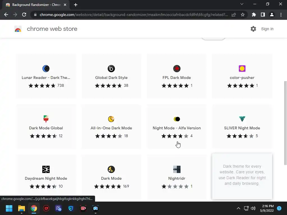Open the Dark Mode Global title

tap(46, 128)
